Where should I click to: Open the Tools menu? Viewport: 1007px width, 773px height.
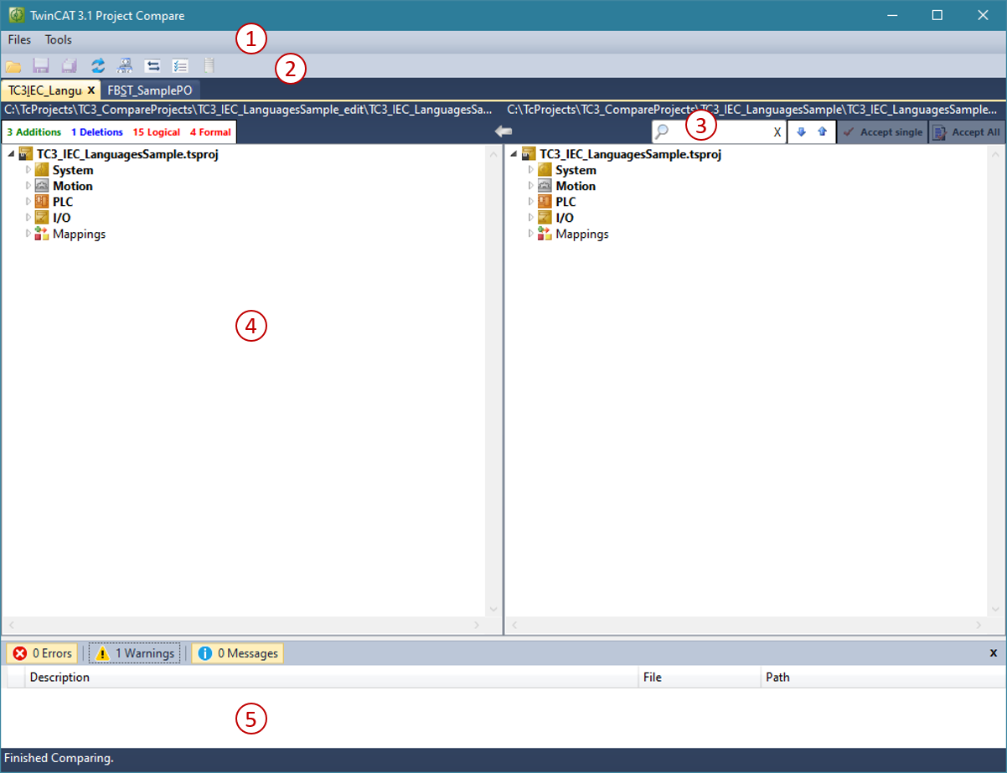[x=59, y=39]
